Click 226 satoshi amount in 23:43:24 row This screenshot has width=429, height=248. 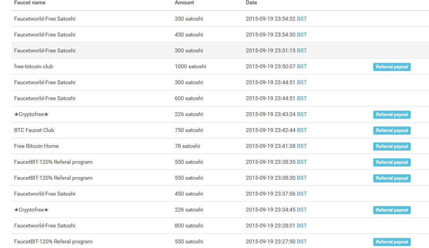click(189, 114)
